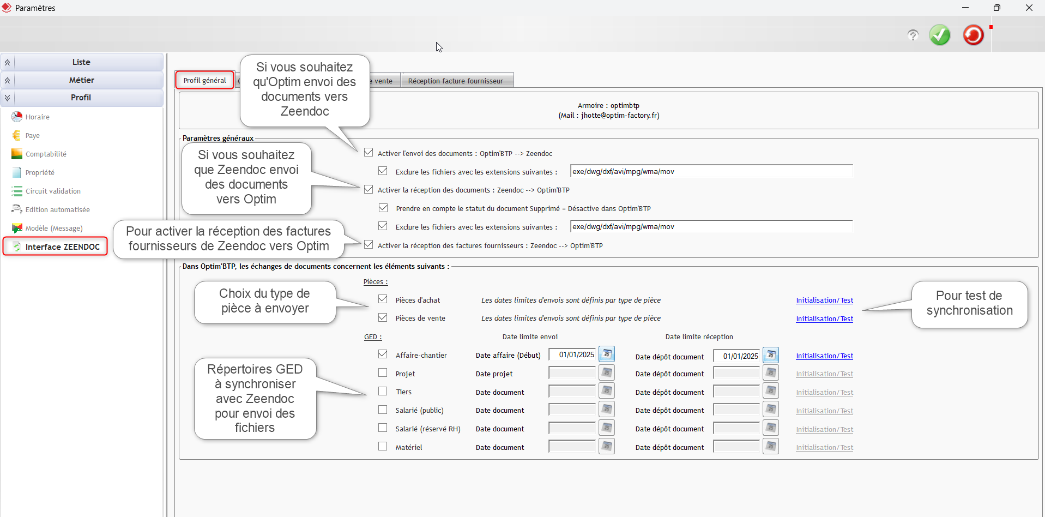Click Initialisation/Test link for Salarié (réservé RH)
The image size is (1045, 517).
[824, 430]
